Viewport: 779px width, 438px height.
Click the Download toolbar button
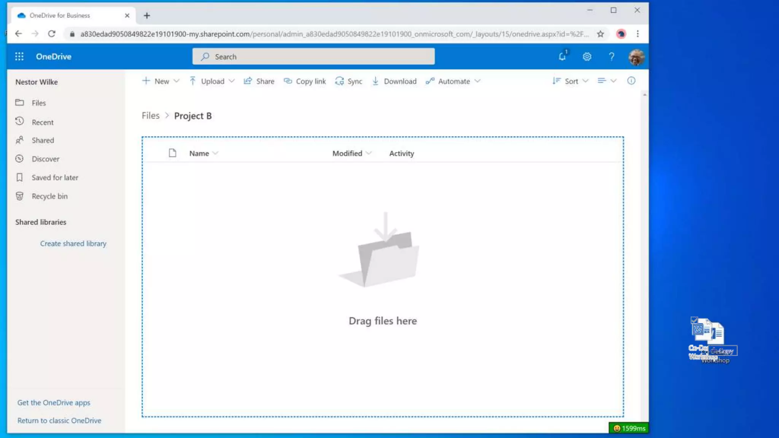(x=394, y=81)
